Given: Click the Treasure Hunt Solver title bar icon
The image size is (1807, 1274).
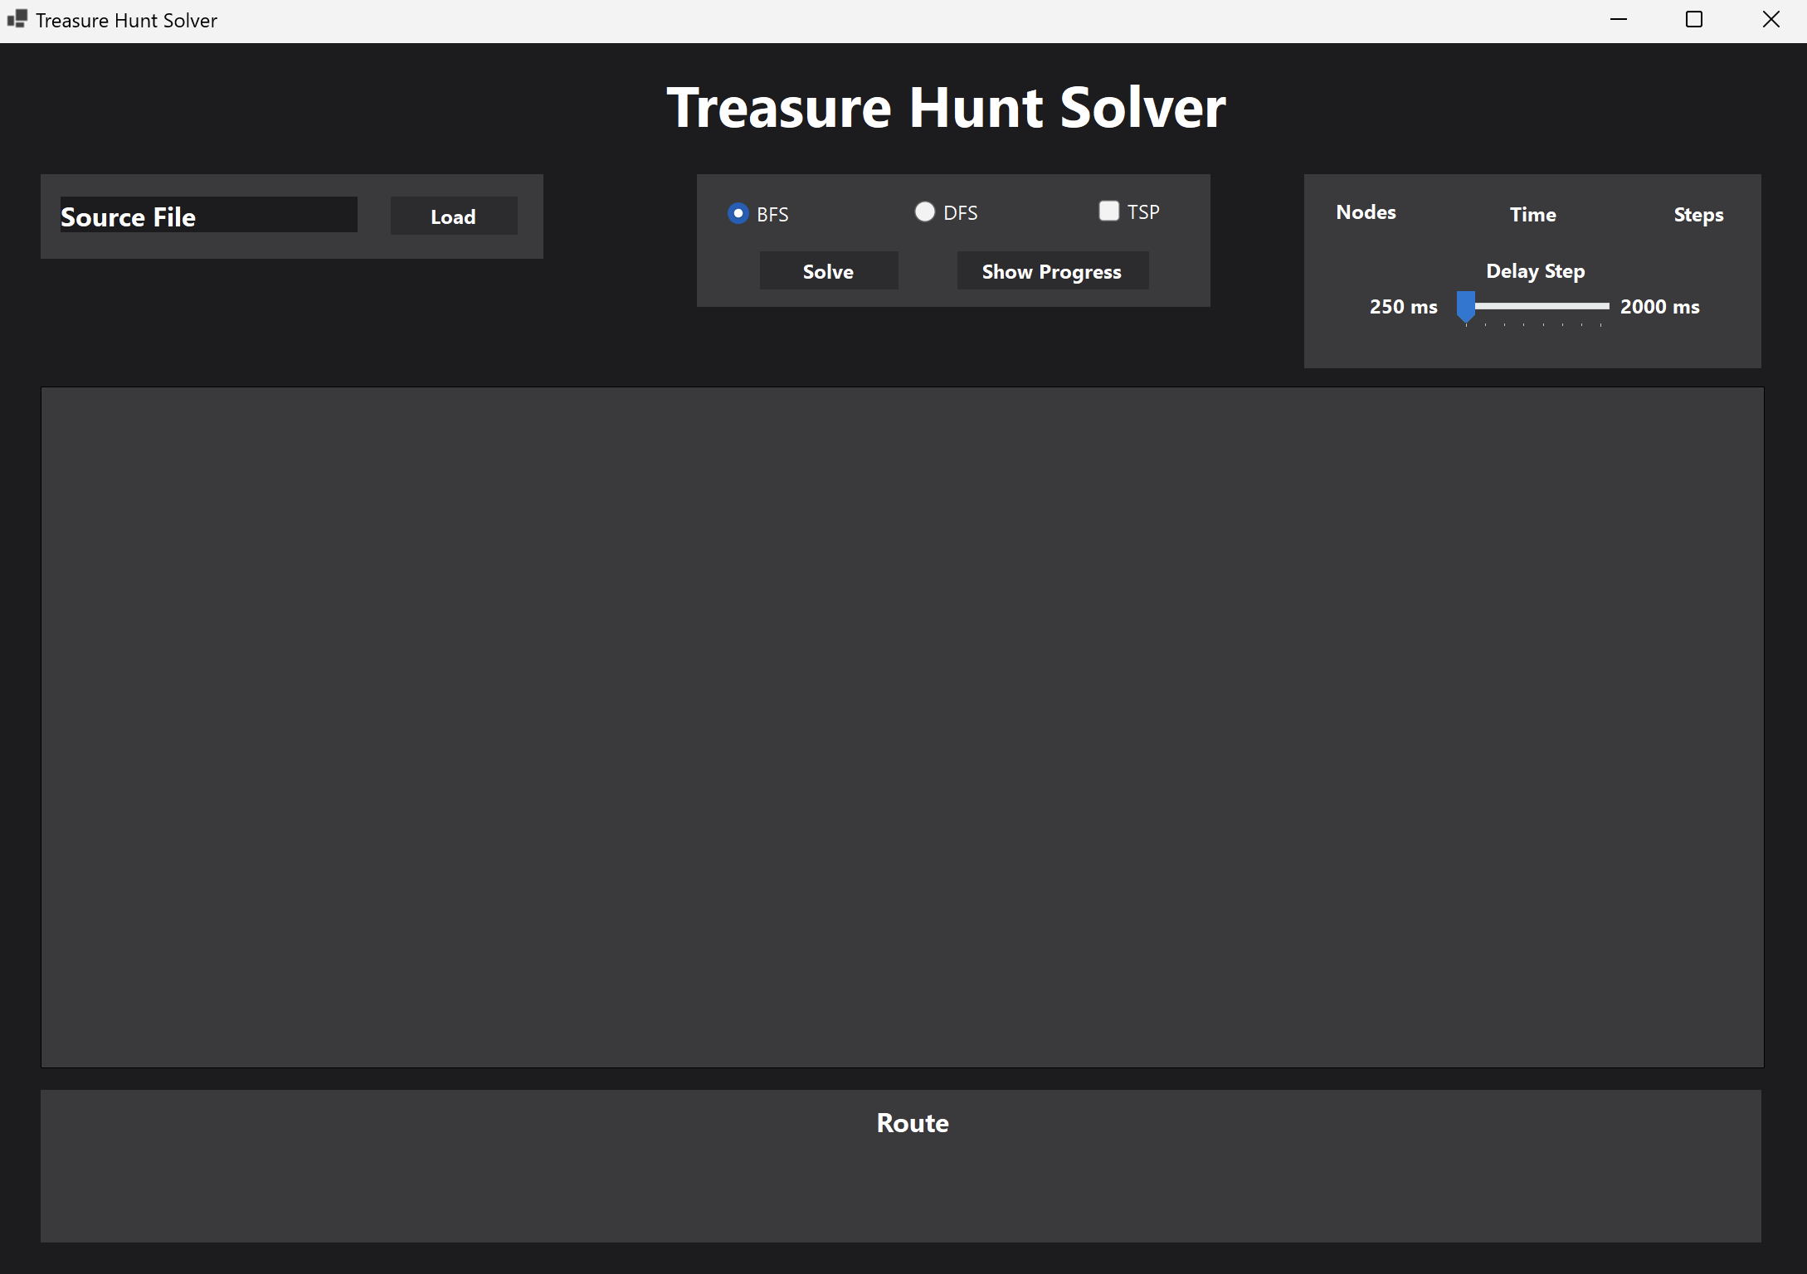Looking at the screenshot, I should tap(17, 19).
